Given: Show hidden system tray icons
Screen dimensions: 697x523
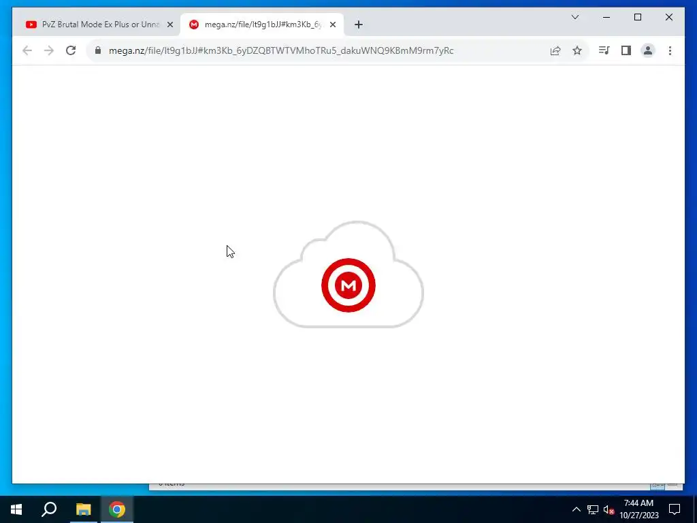Looking at the screenshot, I should click(576, 509).
